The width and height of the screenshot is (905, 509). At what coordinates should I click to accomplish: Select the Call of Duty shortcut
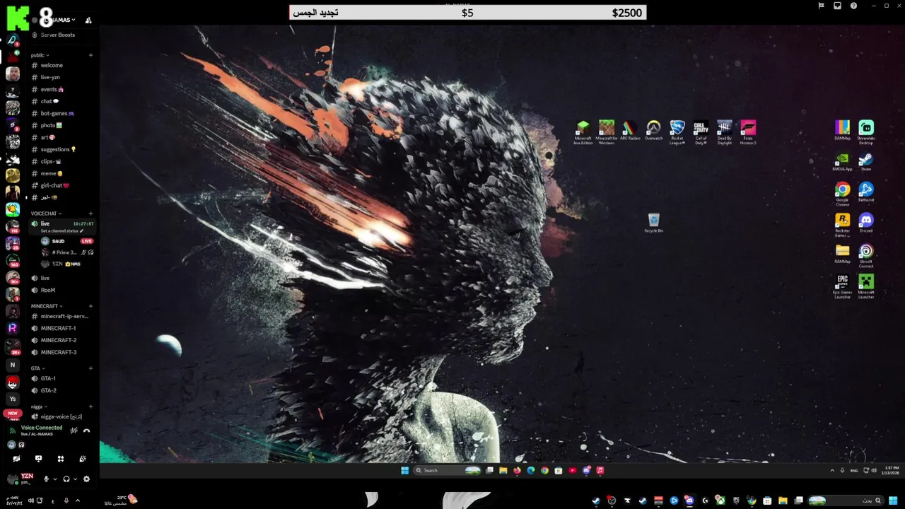(x=701, y=132)
